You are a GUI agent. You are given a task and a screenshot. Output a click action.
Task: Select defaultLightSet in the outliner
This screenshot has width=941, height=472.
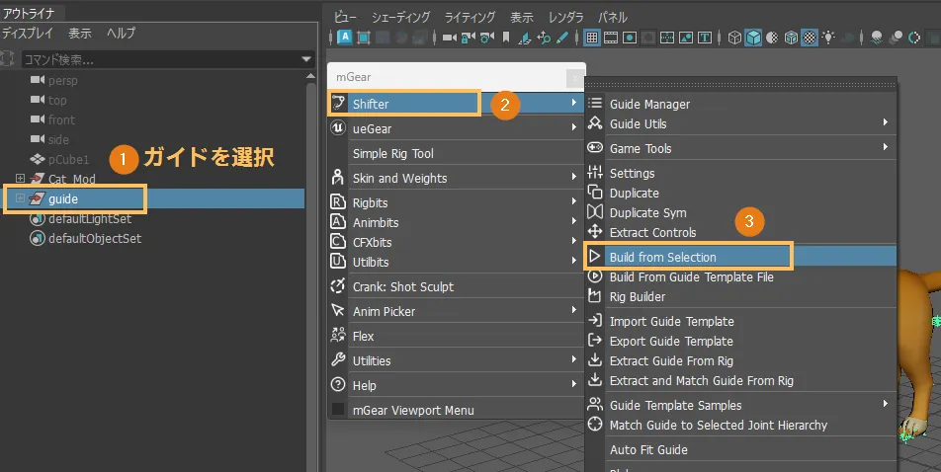tap(90, 219)
